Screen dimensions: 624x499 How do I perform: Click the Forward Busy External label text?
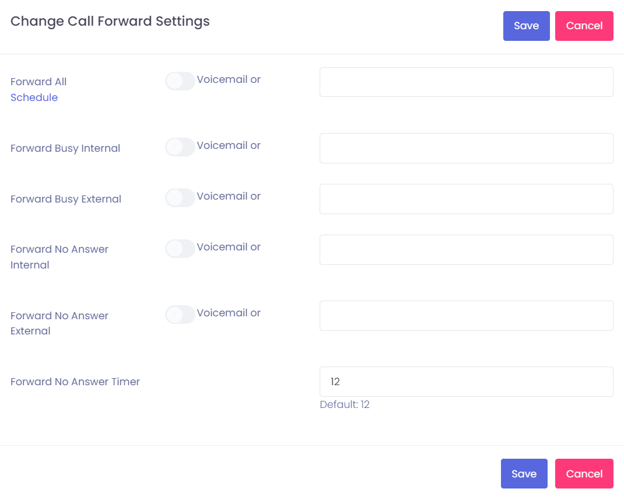(66, 199)
